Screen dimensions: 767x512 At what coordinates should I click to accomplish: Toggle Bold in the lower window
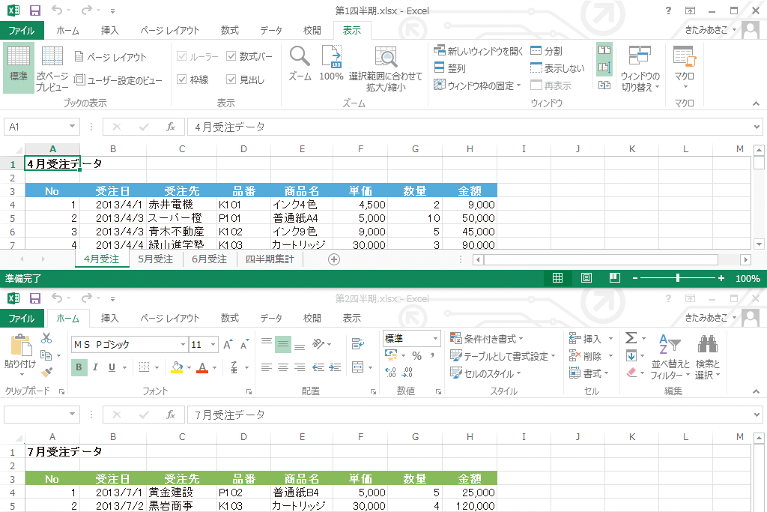coord(79,367)
